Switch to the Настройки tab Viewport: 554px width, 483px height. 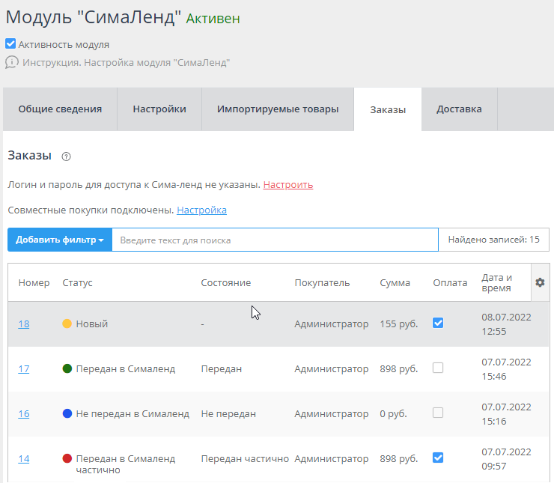pos(159,109)
